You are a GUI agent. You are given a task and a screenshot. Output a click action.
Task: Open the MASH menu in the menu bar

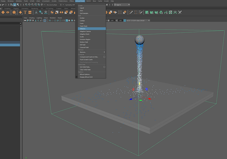(88, 1)
